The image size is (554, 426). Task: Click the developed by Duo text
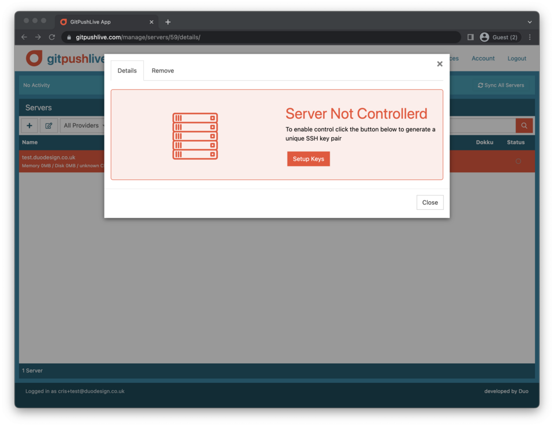506,391
